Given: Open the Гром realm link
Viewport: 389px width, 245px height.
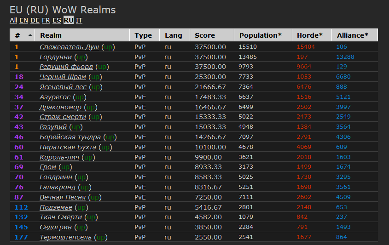Looking at the screenshot, I should pos(47,167).
